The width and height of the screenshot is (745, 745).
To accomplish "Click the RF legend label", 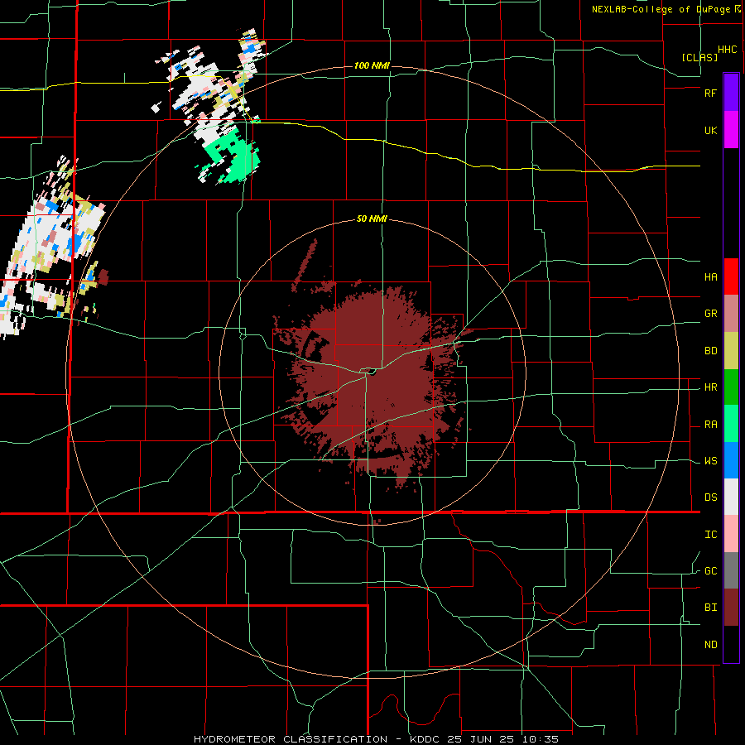I will (710, 93).
